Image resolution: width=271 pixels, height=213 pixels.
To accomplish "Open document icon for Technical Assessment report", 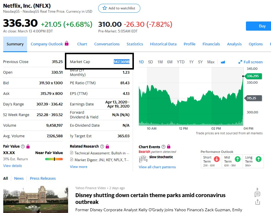I will [x=72, y=153].
